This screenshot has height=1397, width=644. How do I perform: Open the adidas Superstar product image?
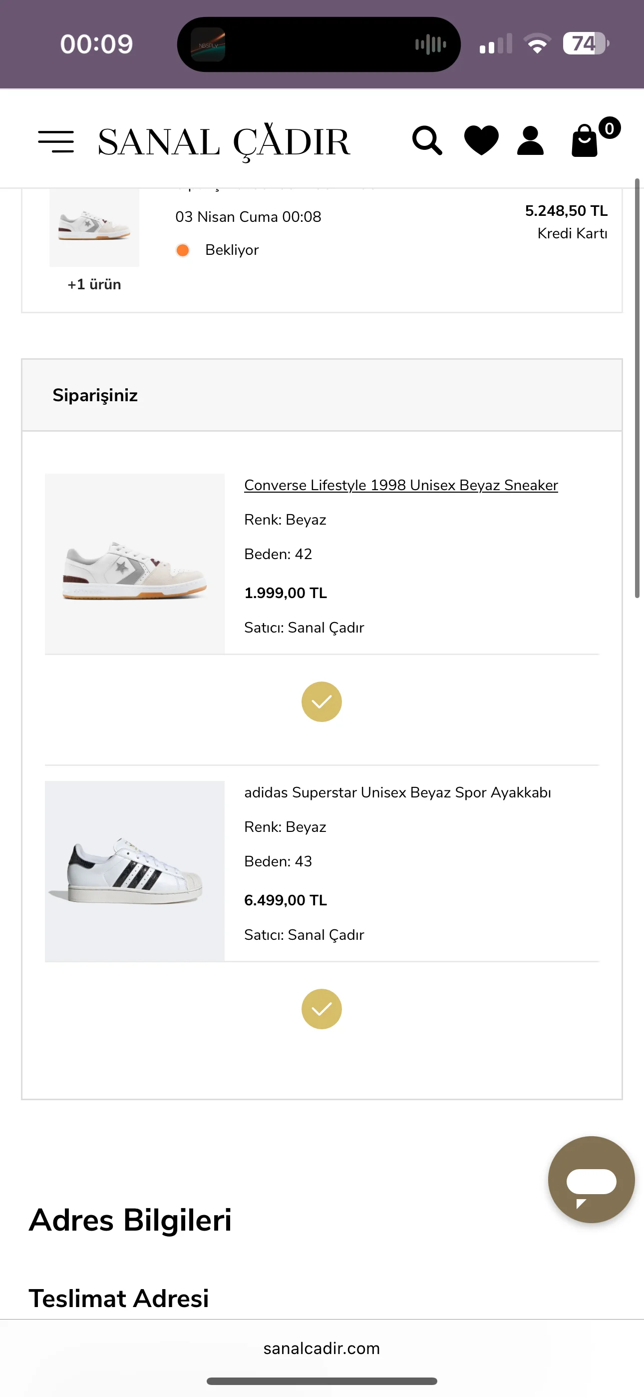(134, 871)
